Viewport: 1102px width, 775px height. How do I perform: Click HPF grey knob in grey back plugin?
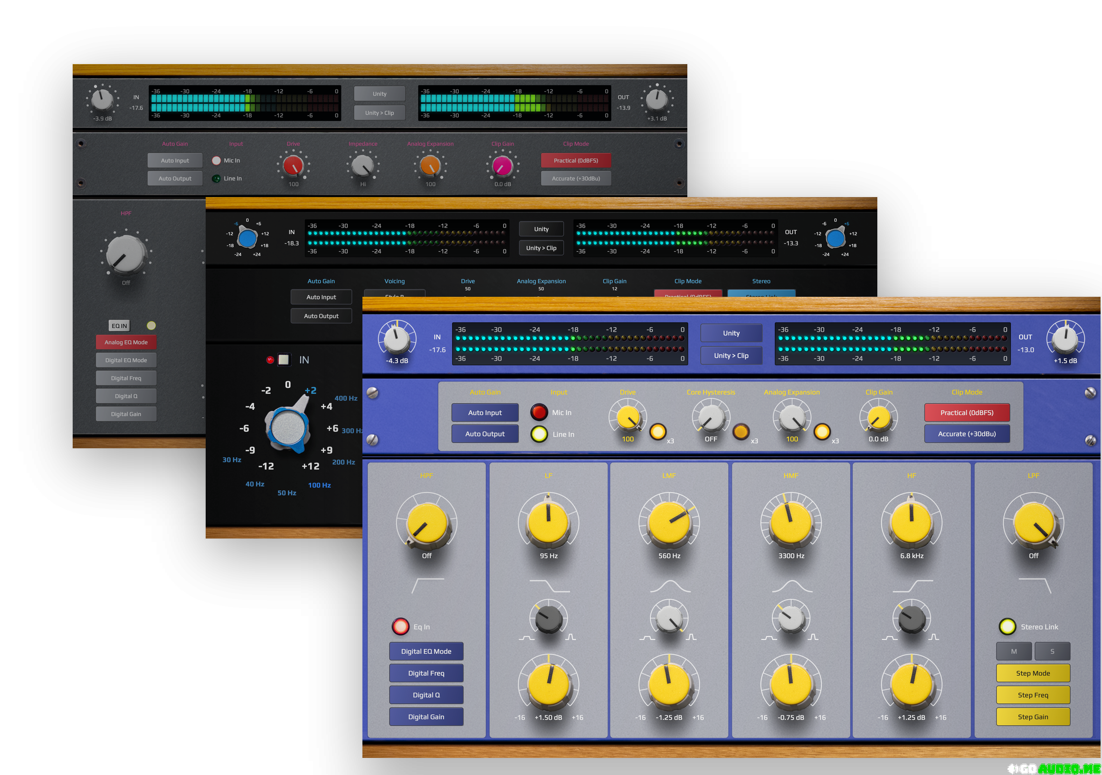click(126, 255)
